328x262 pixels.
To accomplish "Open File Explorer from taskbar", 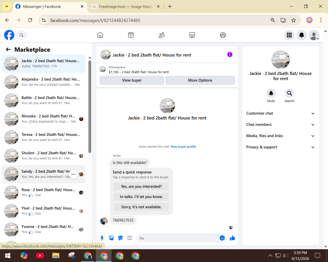I will click(x=56, y=256).
